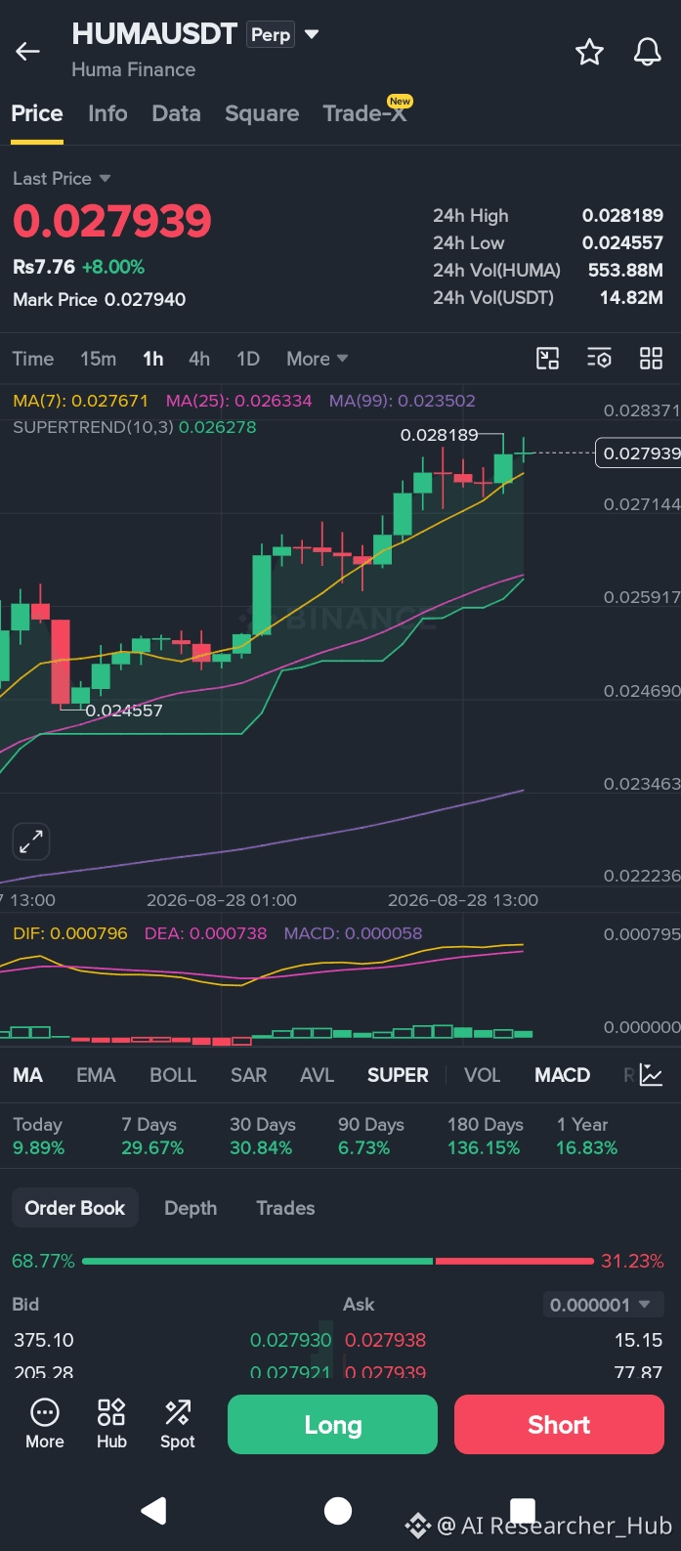Expand the Last Price dropdown
This screenshot has width=681, height=1551.
pos(62,179)
